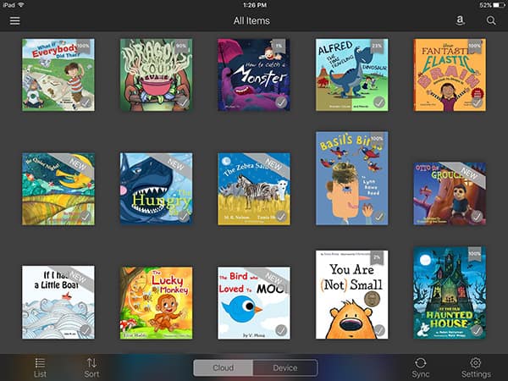
Task: Open the Haunted House book
Action: click(x=449, y=293)
